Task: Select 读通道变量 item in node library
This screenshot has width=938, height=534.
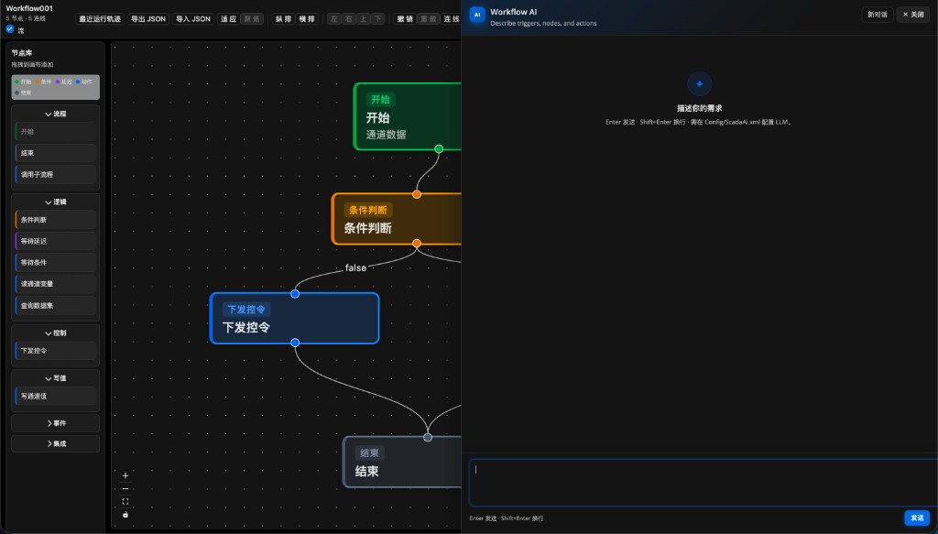Action: tap(55, 284)
